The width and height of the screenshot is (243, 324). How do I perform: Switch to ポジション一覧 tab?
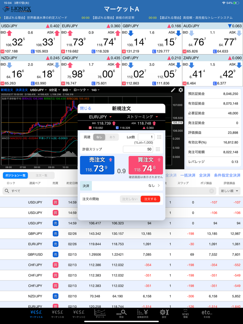coord(15,175)
